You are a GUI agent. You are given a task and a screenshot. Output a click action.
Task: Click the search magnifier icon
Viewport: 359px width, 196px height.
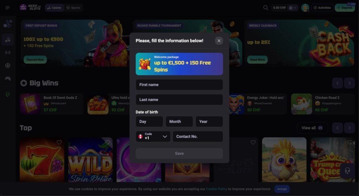[x=266, y=8]
